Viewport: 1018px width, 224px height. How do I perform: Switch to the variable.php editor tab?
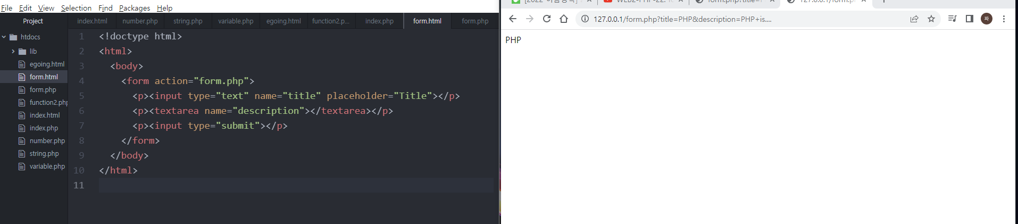click(x=236, y=21)
